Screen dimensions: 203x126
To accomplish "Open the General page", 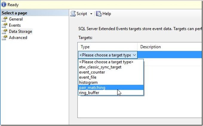I will 16,19.
